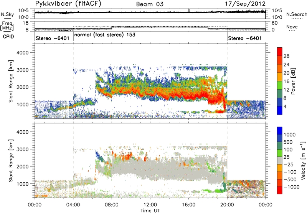Click the "Time UT" axis title

(150, 211)
